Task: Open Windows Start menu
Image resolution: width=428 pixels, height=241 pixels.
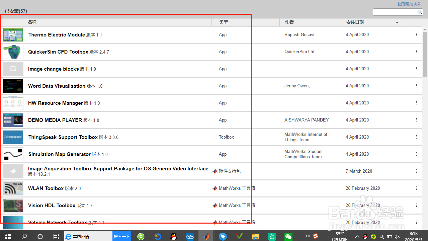Action: click(x=8, y=236)
